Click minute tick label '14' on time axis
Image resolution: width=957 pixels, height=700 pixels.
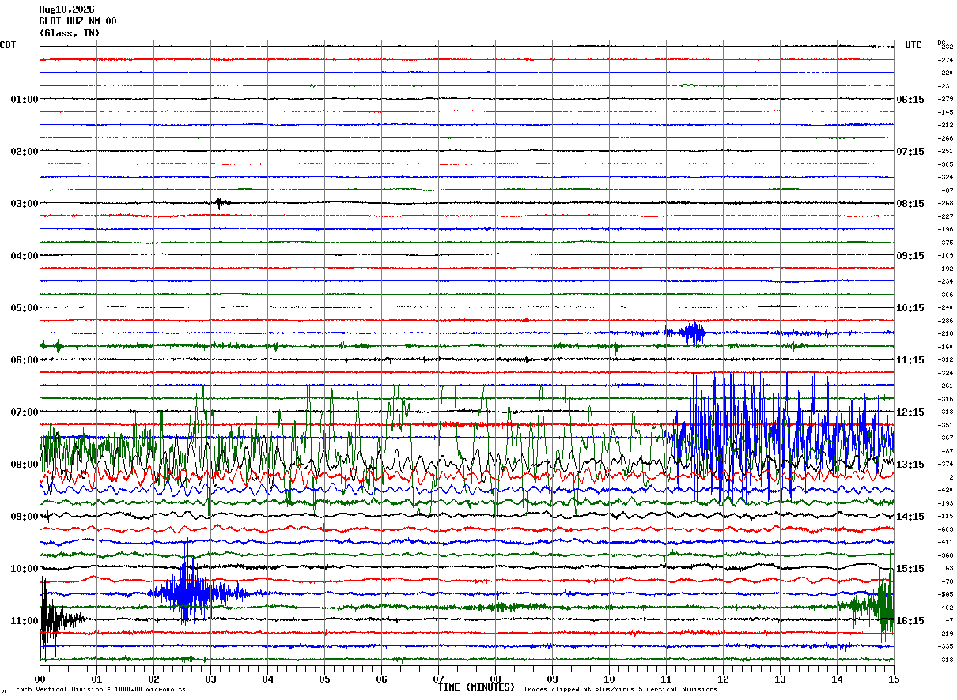(838, 679)
